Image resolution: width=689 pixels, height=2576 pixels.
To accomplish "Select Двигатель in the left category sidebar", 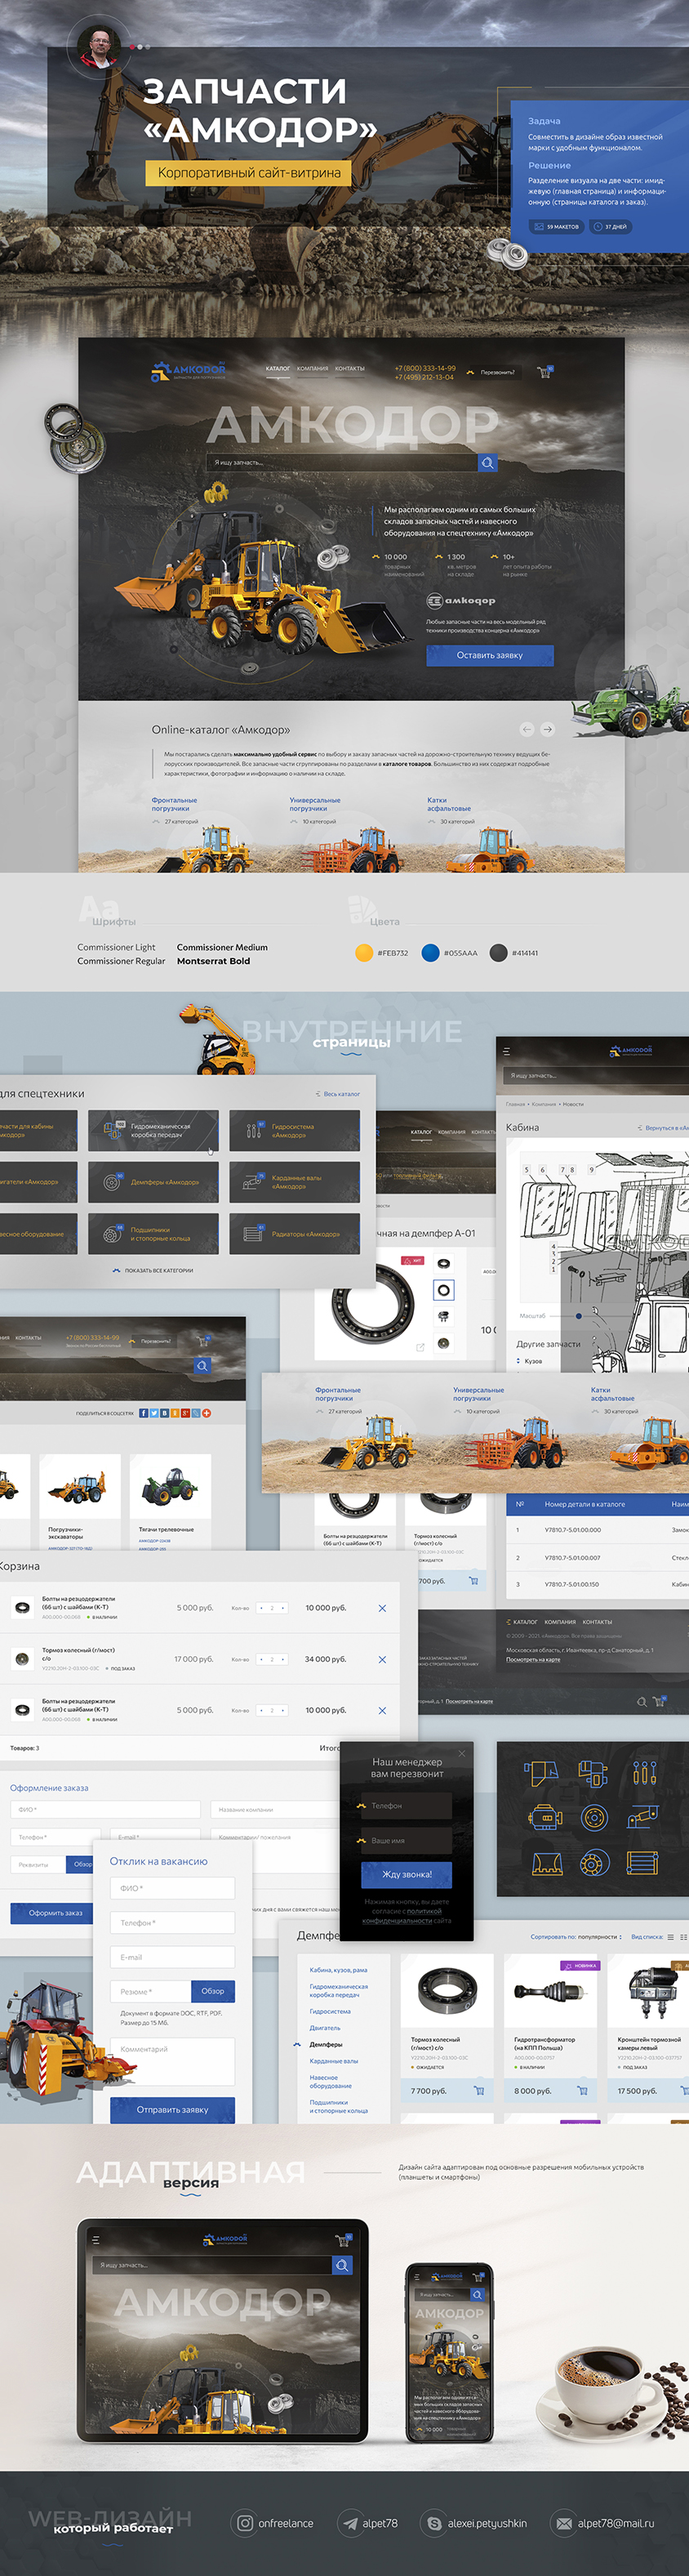I will [x=325, y=2027].
